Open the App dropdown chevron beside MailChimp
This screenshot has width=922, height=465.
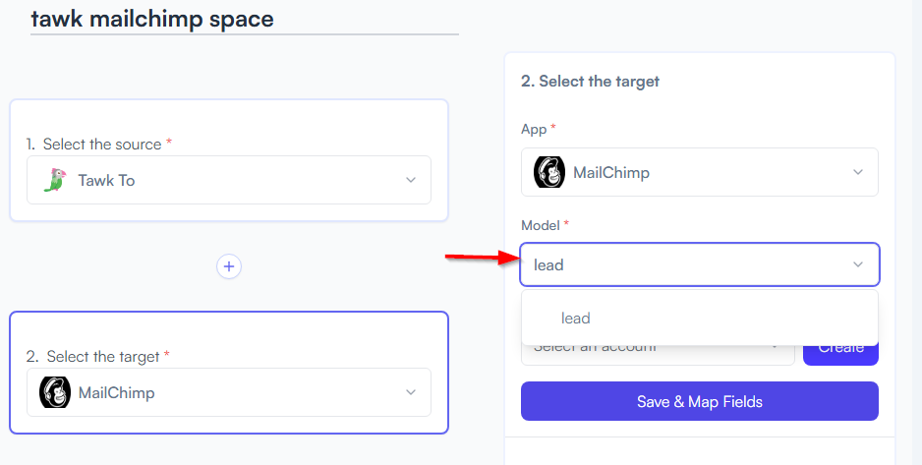(858, 172)
